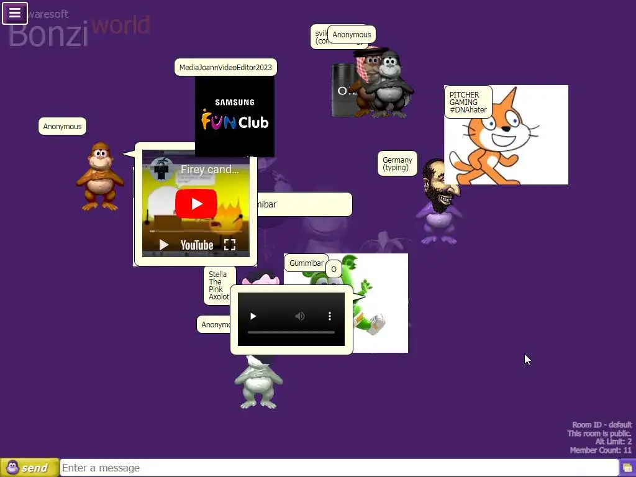The height and width of the screenshot is (477, 636).
Task: Click the YouTube logo in embedded video
Action: 197,245
